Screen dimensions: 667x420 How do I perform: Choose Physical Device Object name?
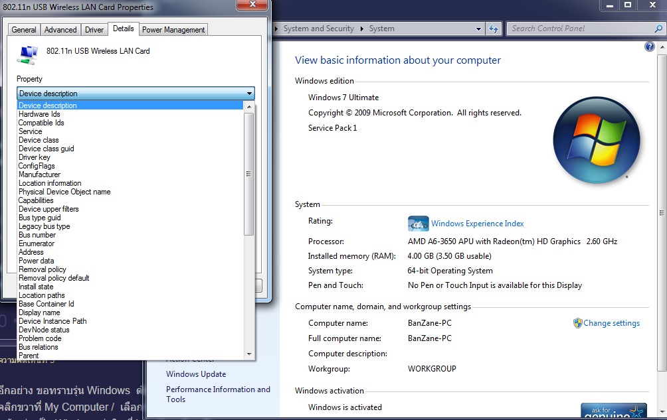tap(130, 192)
